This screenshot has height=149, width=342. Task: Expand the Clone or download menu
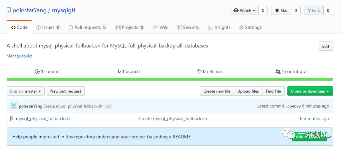pyautogui.click(x=310, y=91)
